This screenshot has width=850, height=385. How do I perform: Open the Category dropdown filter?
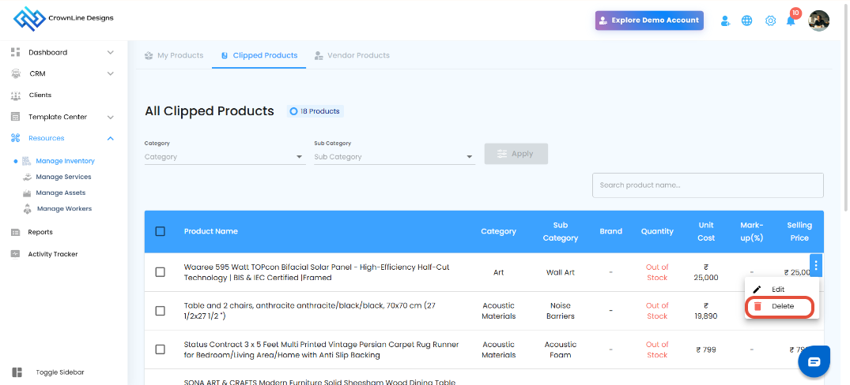coord(224,157)
